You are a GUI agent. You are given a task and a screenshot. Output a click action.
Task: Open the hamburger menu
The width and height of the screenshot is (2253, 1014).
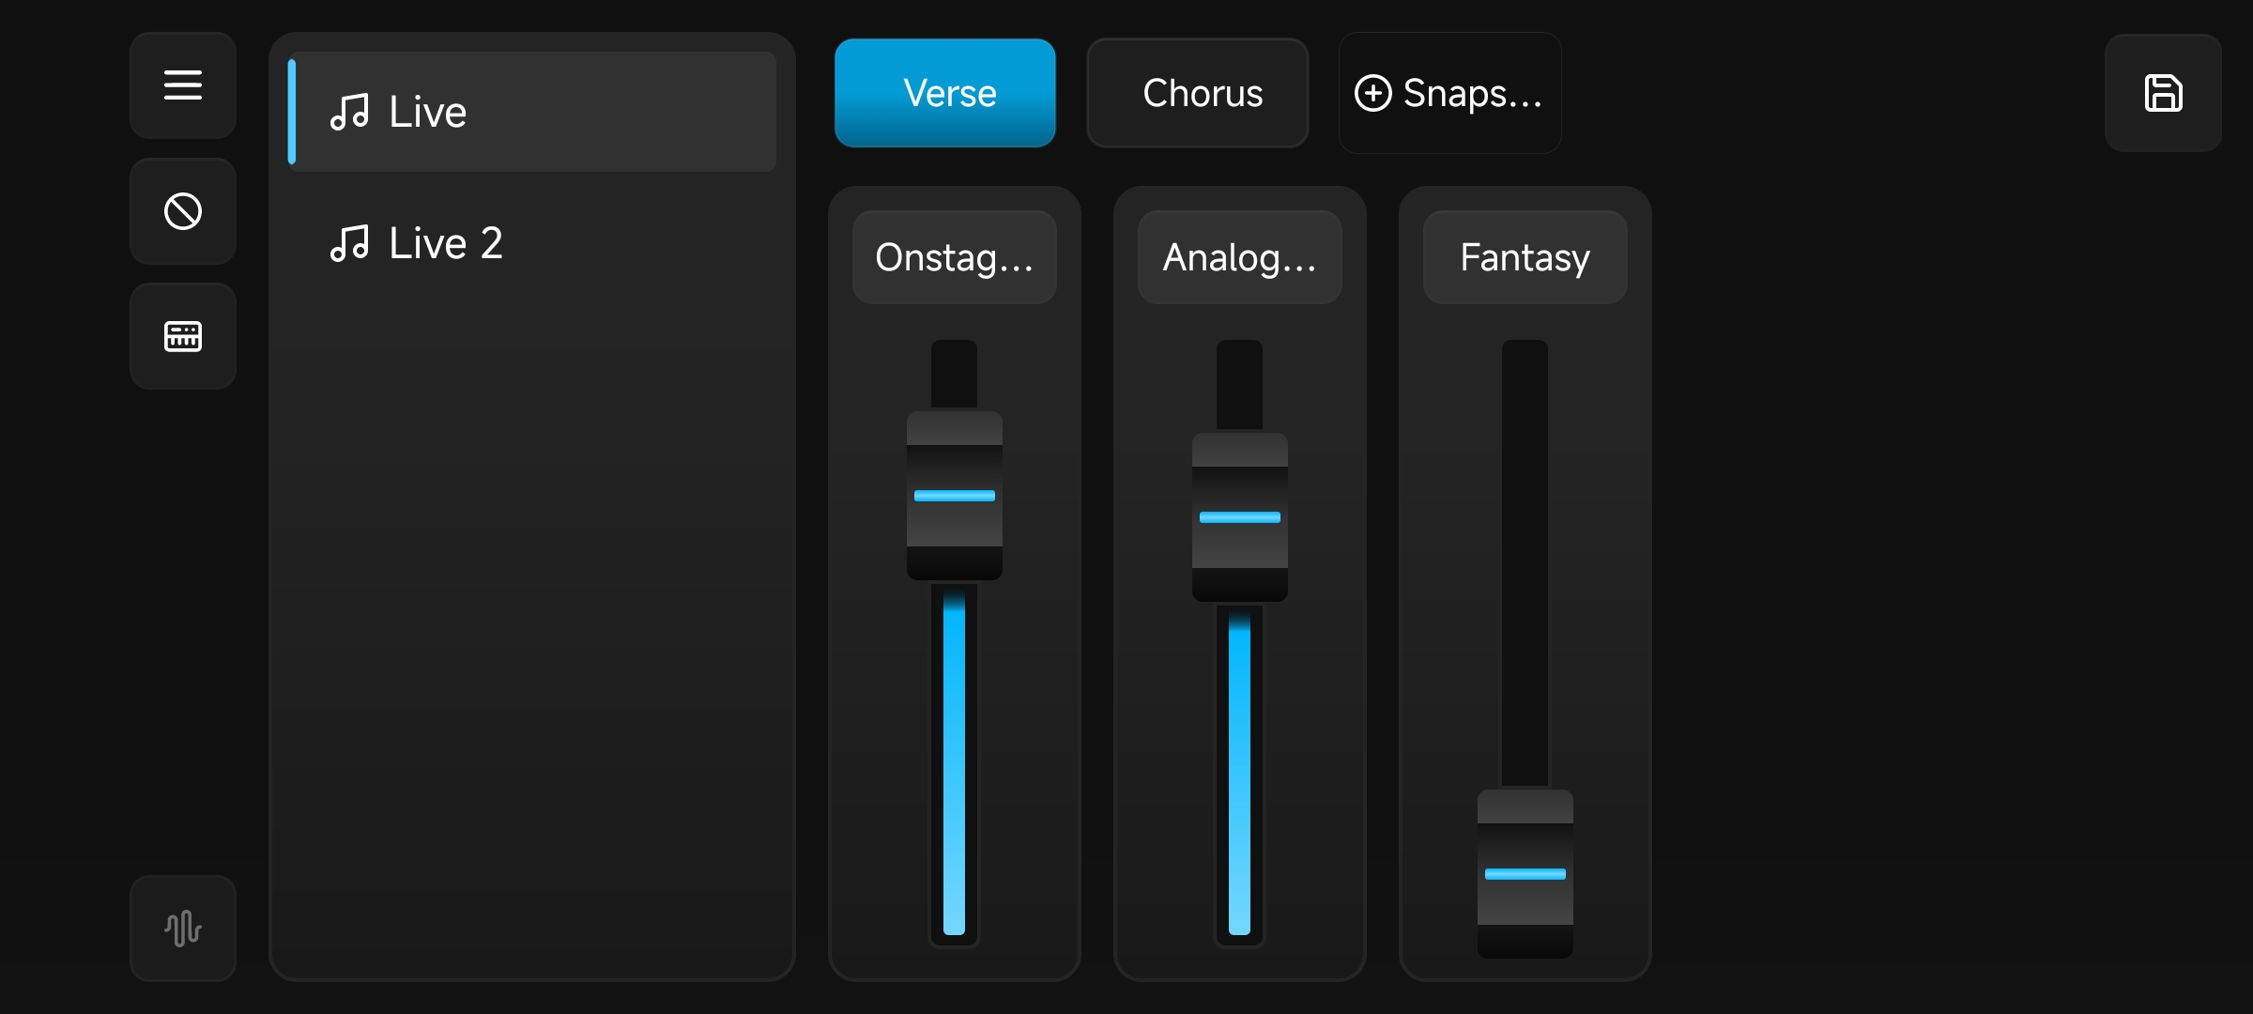[183, 85]
